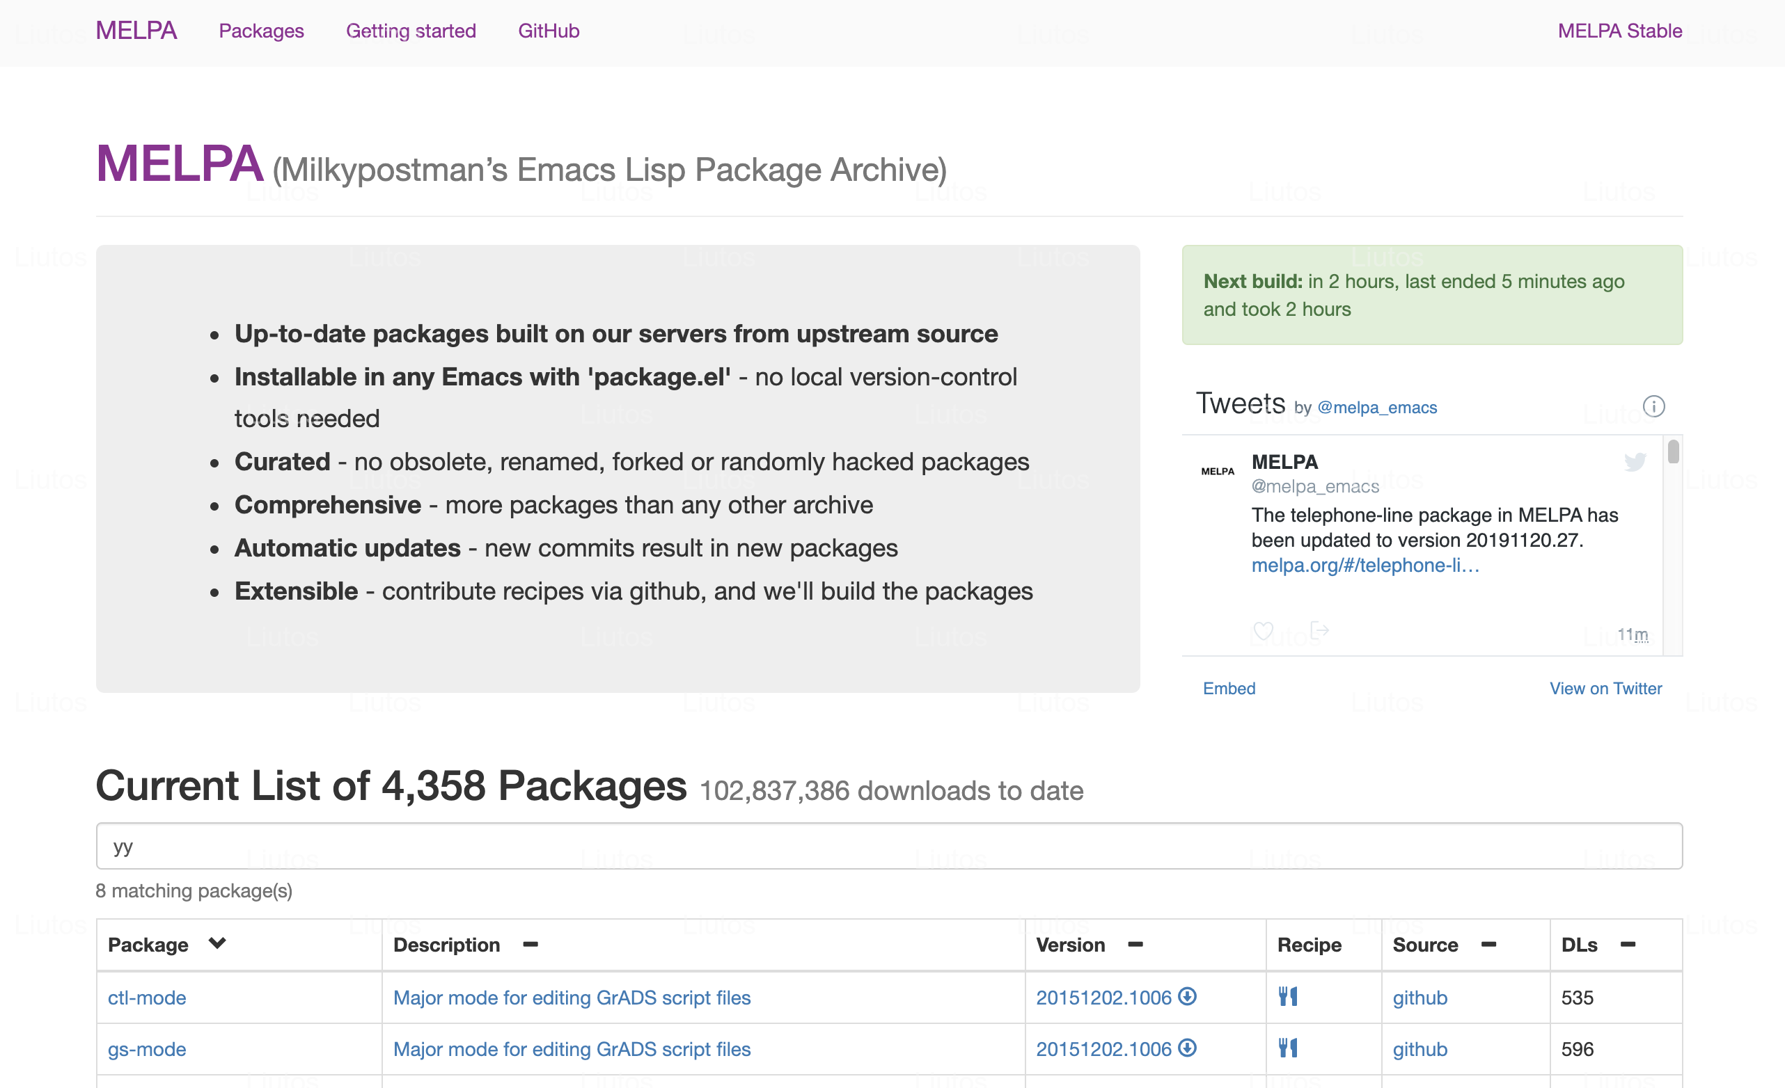1785x1088 pixels.
Task: Sort by the DLs column header
Action: (1579, 945)
